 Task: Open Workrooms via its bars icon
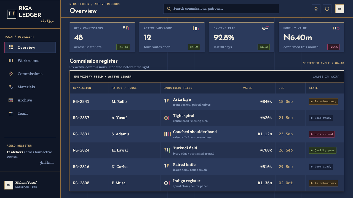coord(11,61)
